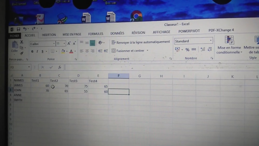
Task: Switch to the DONNÉES tab
Action: click(x=117, y=33)
